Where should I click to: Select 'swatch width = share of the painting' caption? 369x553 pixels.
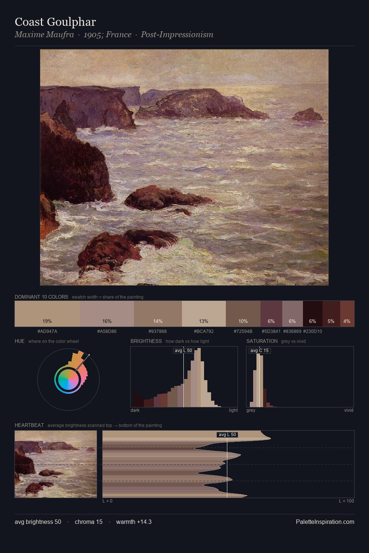pos(108,297)
